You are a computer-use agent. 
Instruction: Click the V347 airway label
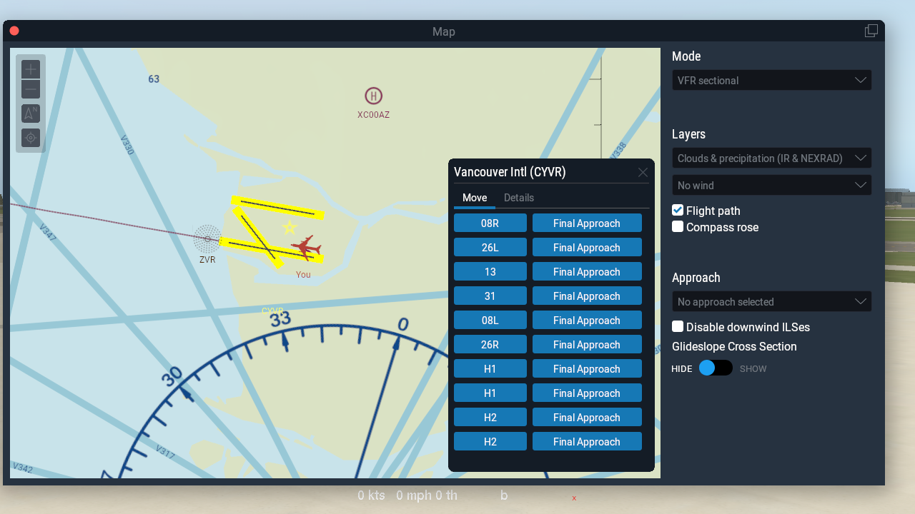click(x=48, y=233)
